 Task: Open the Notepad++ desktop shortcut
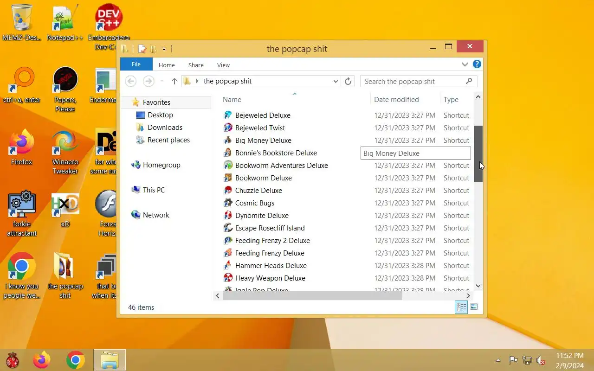click(65, 22)
